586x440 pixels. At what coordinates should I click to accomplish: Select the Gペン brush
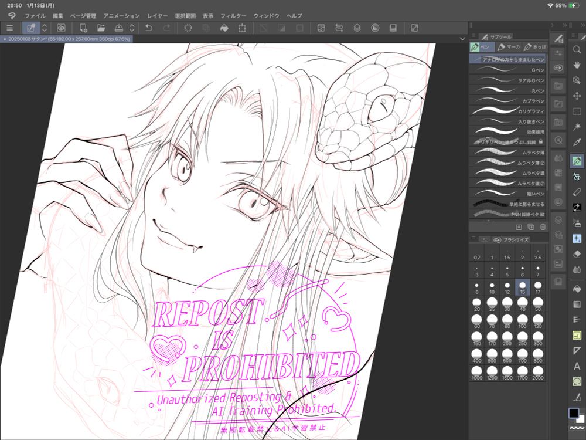[507, 70]
